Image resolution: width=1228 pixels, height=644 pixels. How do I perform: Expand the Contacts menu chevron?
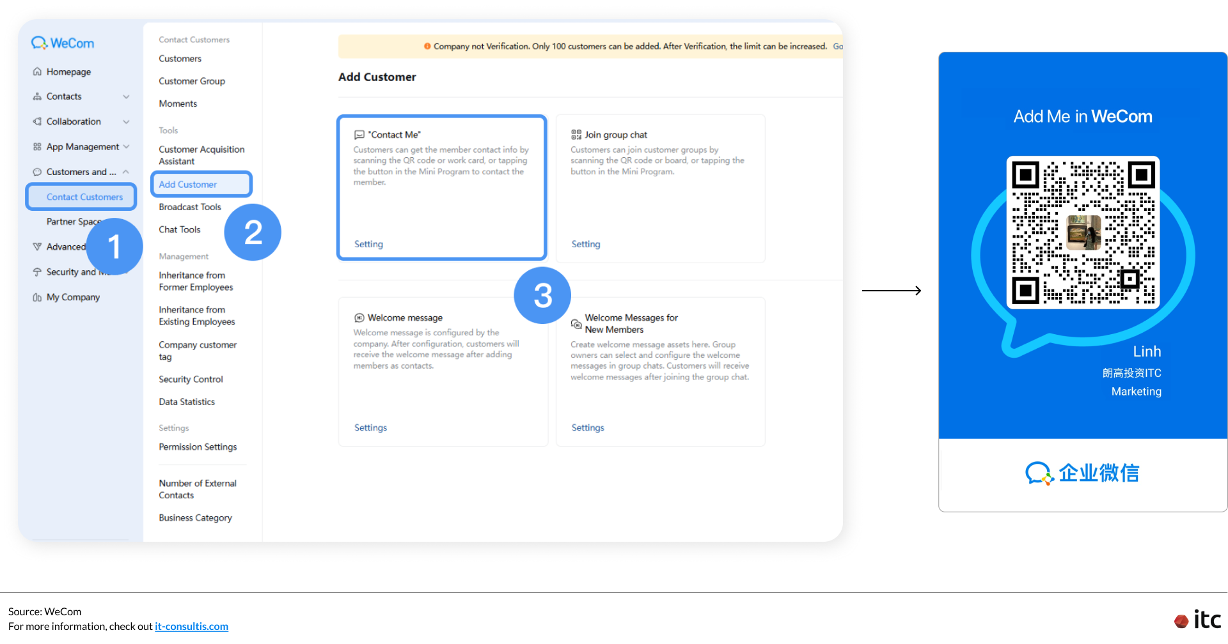(126, 96)
